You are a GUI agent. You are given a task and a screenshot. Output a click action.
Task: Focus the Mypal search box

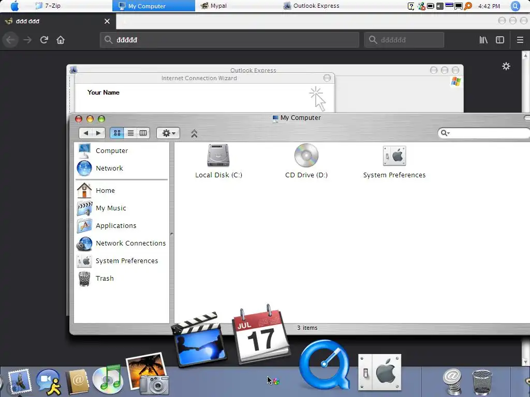[404, 40]
